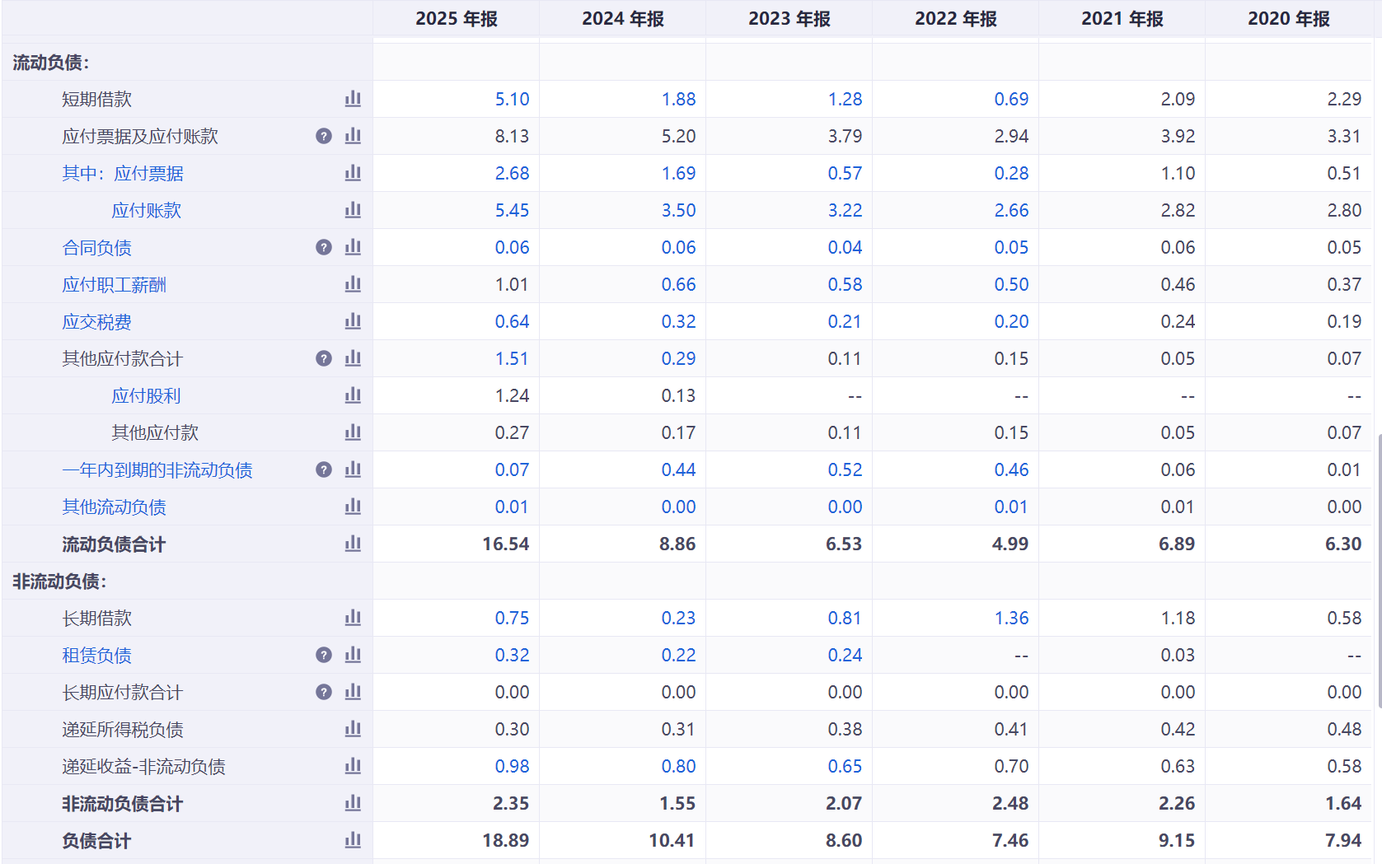The width and height of the screenshot is (1382, 864).
Task: Open 2022 长期借款 value 1.36
Action: coord(1011,619)
